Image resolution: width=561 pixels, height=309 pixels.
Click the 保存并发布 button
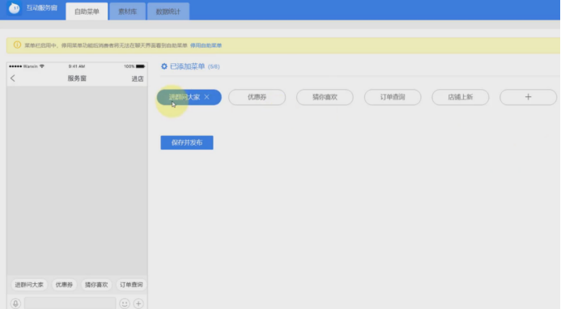click(187, 142)
